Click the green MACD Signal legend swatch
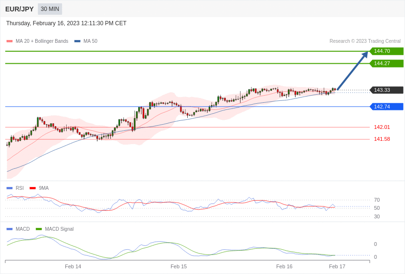The width and height of the screenshot is (405, 274). [39, 229]
